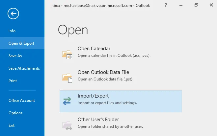
Task: Restore down the Outlook window
Action: (x=196, y=5)
